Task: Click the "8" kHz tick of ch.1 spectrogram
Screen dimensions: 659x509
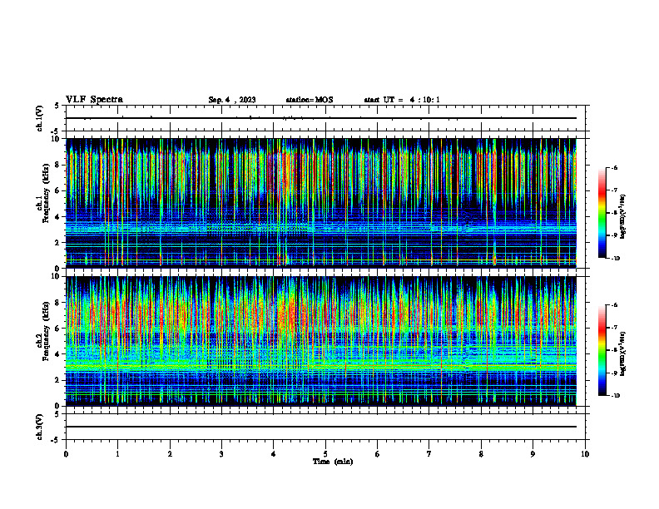Action: (58, 165)
